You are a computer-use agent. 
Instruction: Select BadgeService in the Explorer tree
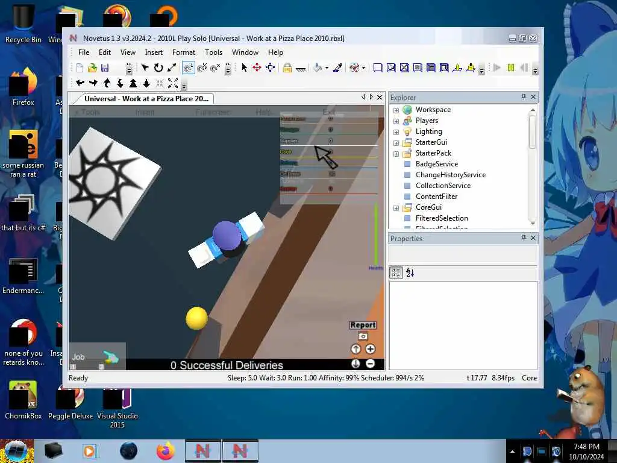(x=436, y=164)
